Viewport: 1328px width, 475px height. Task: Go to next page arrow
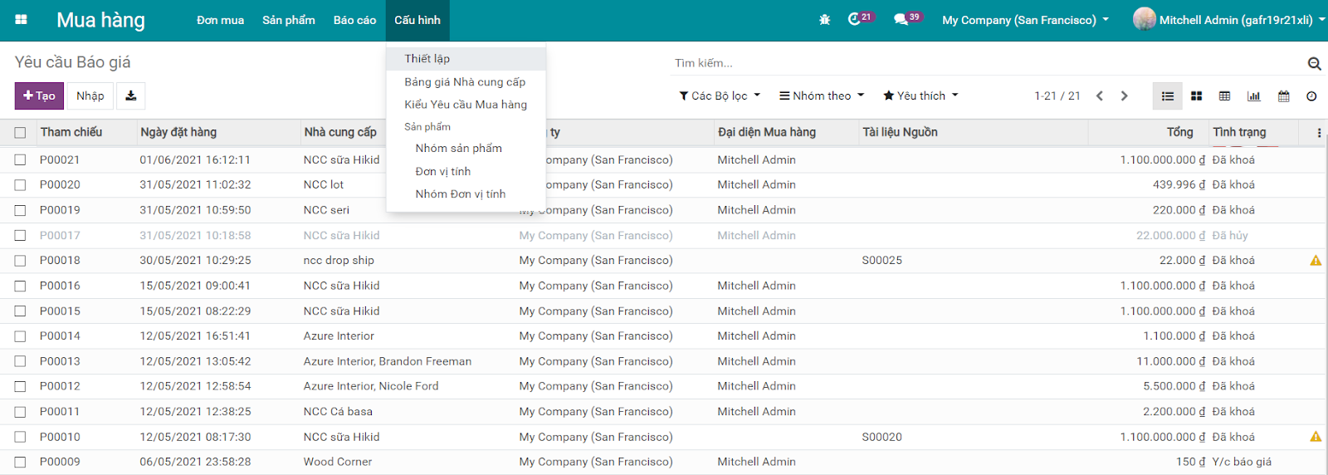(1125, 95)
